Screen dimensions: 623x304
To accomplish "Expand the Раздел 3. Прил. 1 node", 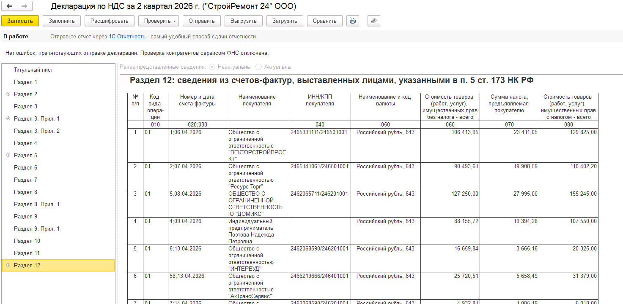I will click(x=8, y=118).
